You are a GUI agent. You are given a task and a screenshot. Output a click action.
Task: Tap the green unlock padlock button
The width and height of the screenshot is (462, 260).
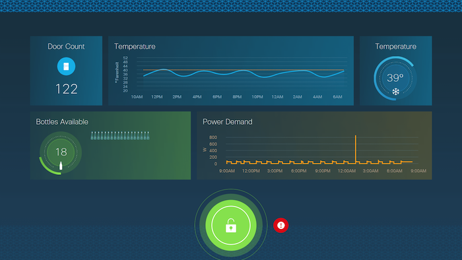coord(231,225)
